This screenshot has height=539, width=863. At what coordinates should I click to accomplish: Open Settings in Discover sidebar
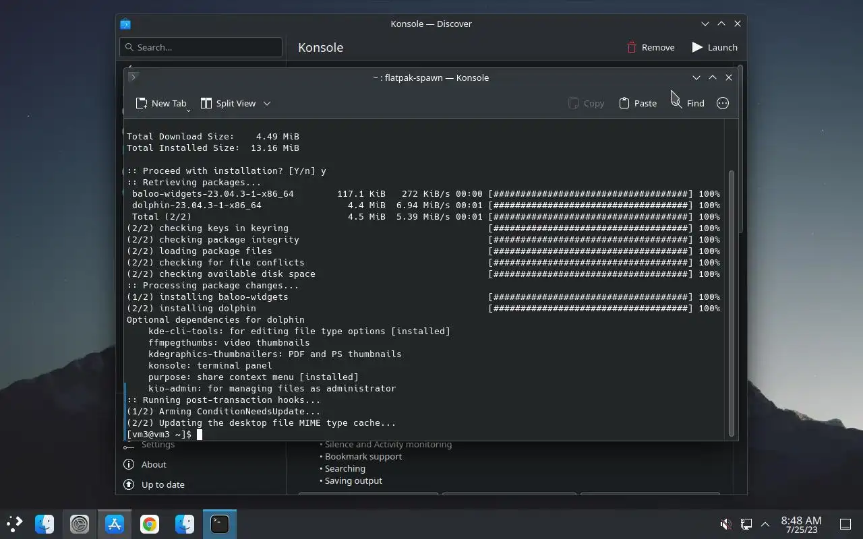click(x=158, y=445)
